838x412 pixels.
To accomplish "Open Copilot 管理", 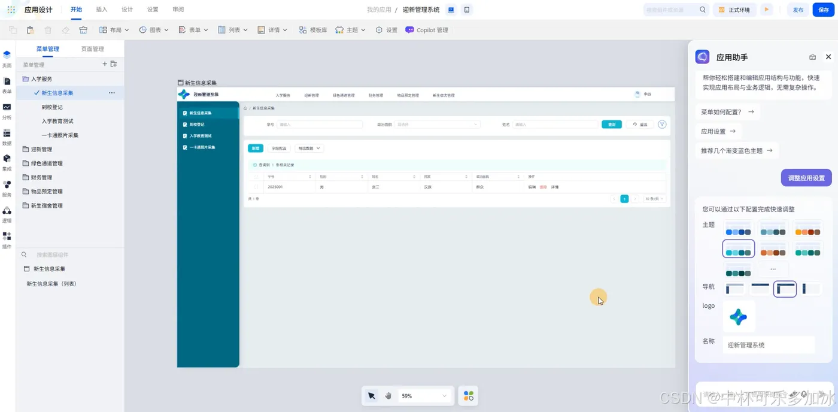I will tap(427, 30).
